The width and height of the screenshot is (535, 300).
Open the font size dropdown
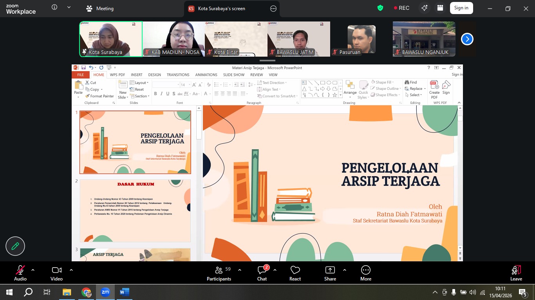189,84
